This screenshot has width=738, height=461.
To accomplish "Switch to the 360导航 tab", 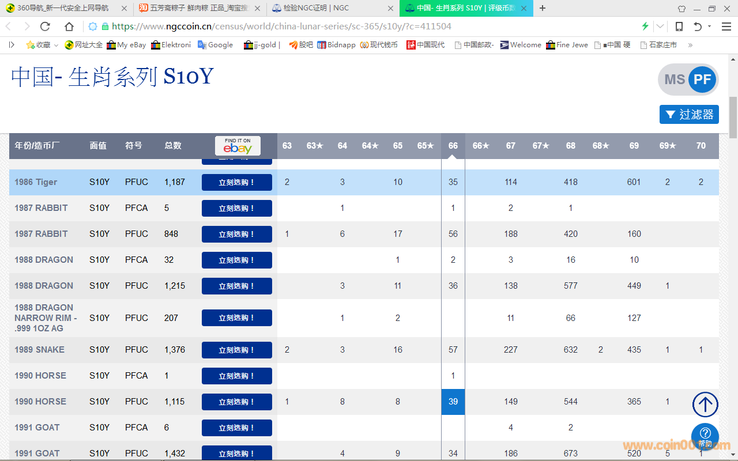I will coord(63,8).
